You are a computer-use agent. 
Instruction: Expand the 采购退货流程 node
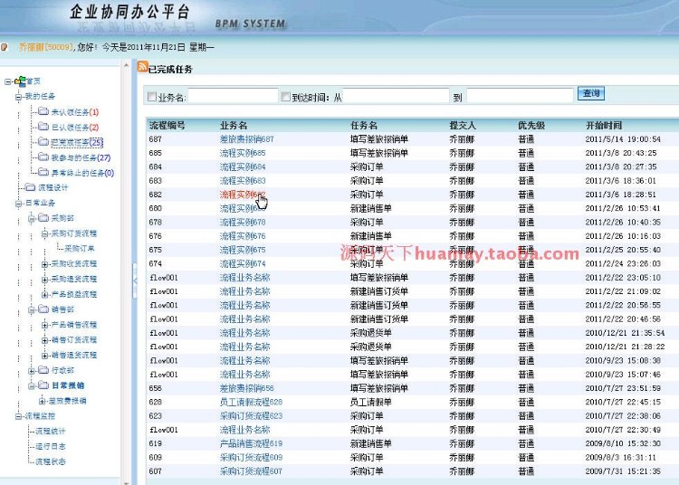(44, 280)
